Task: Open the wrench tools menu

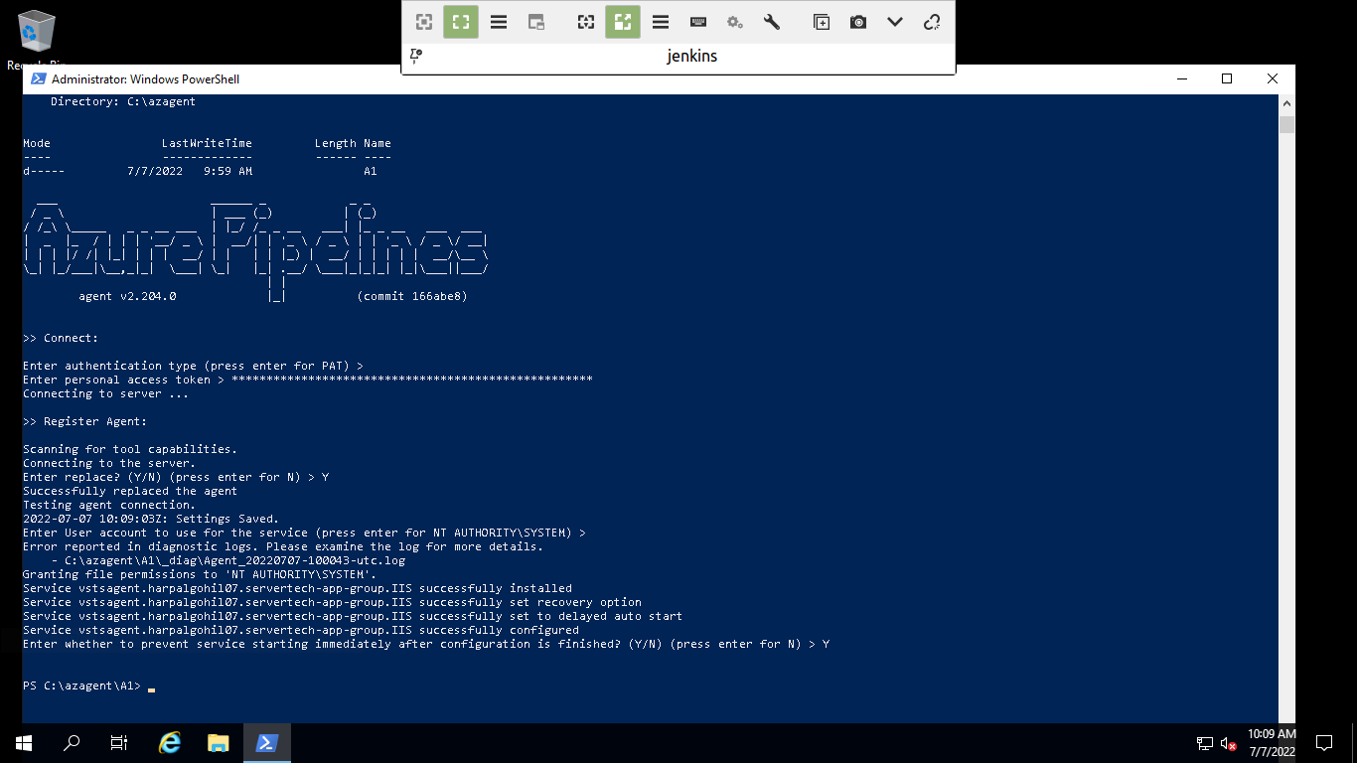Action: coord(772,22)
